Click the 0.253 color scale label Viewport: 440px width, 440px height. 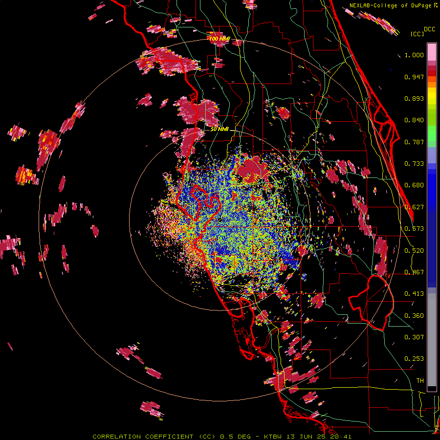point(414,359)
